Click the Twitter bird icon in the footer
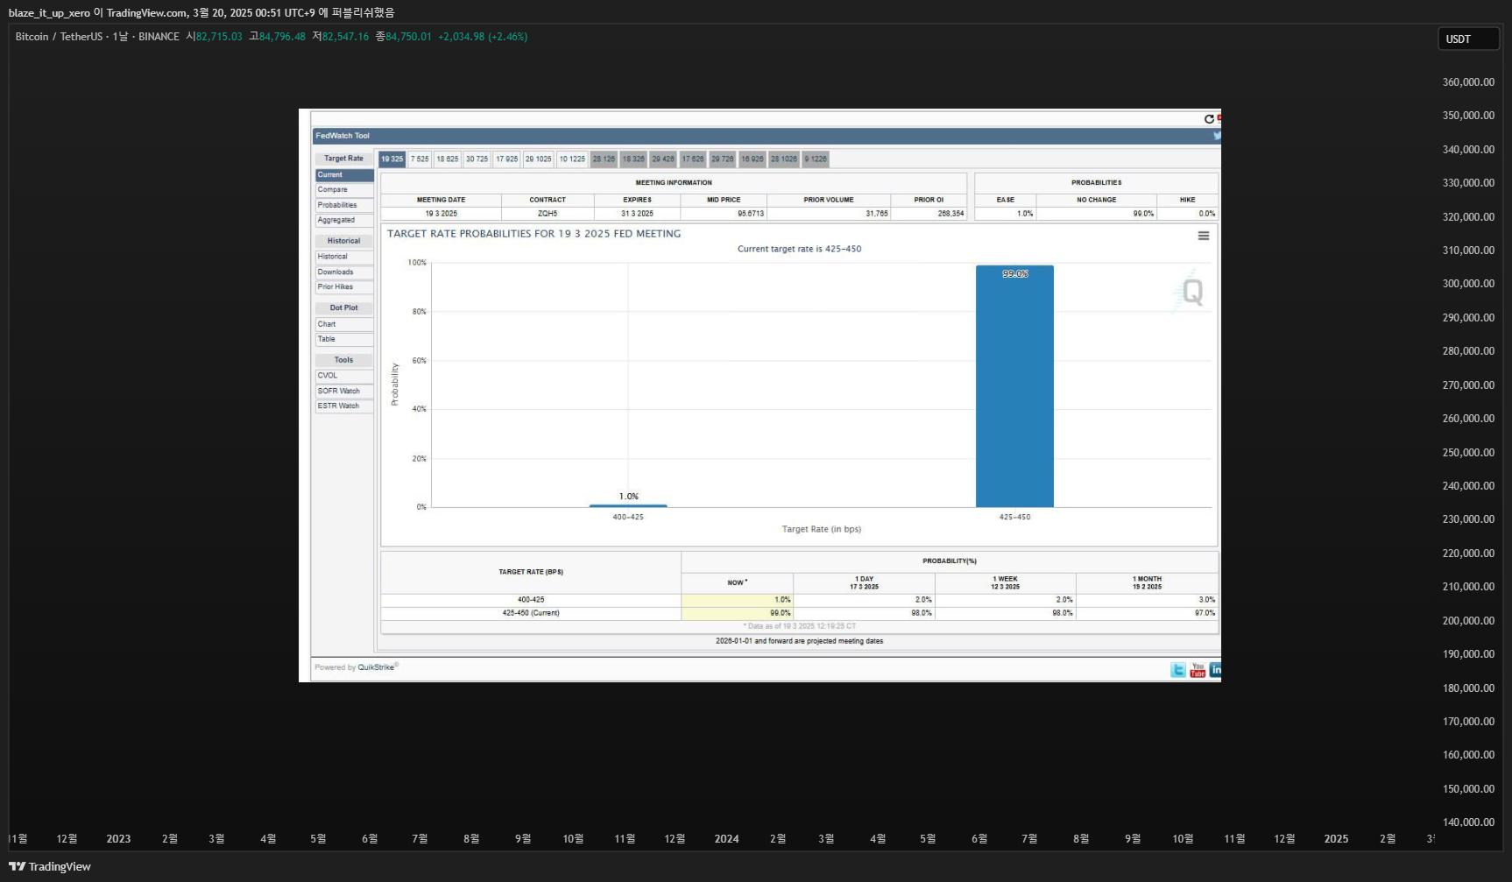This screenshot has width=1512, height=882. (1178, 670)
